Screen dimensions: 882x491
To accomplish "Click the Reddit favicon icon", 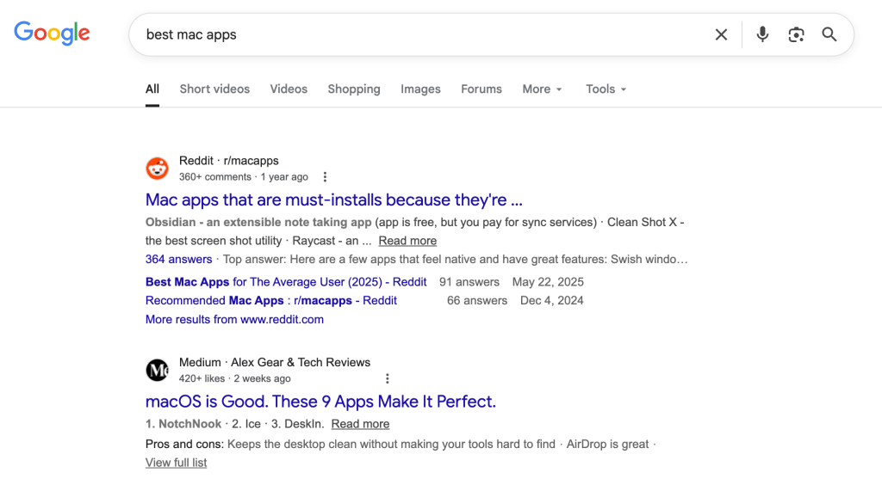I will pyautogui.click(x=157, y=168).
